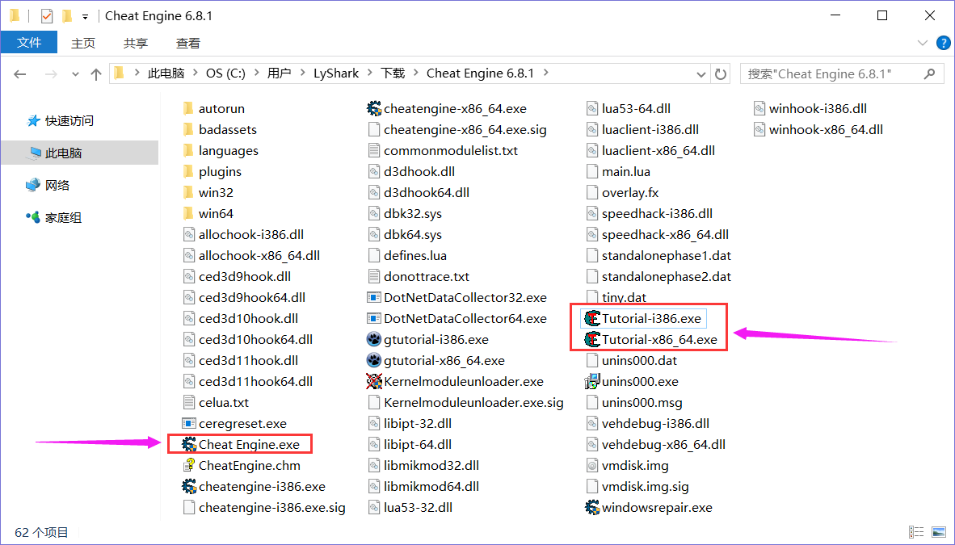The image size is (955, 545).
Task: Switch to details view icon
Action: 916,532
